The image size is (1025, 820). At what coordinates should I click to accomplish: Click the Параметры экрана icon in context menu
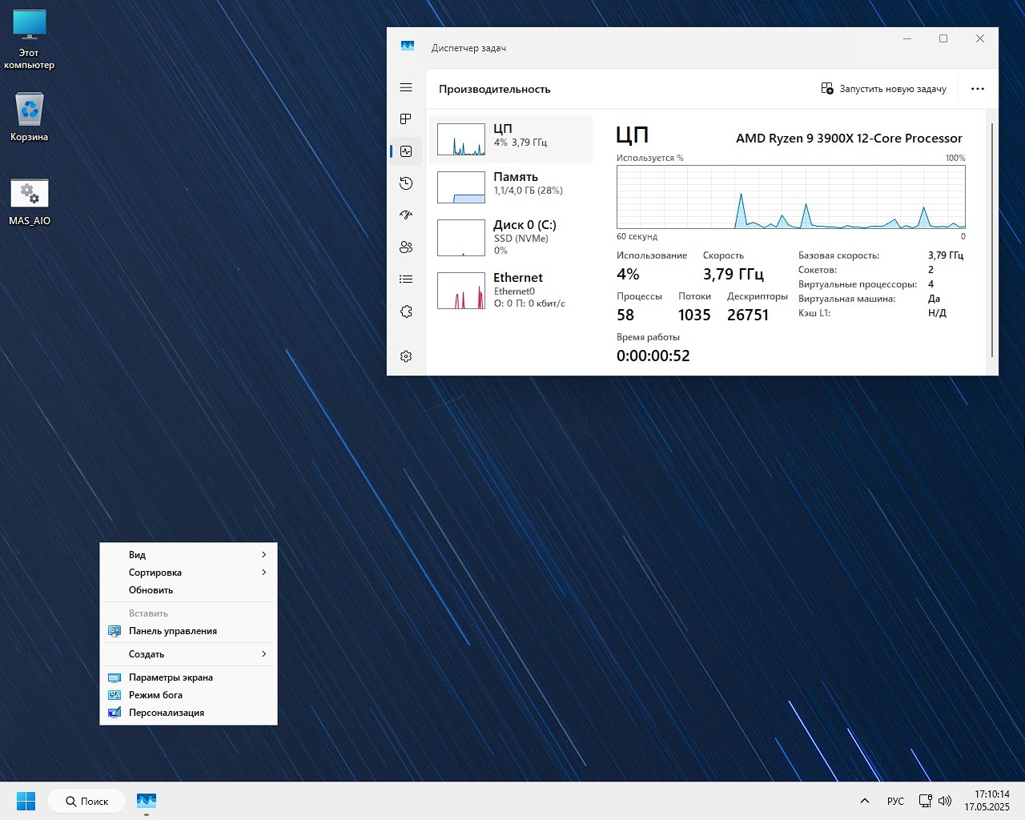click(x=115, y=677)
